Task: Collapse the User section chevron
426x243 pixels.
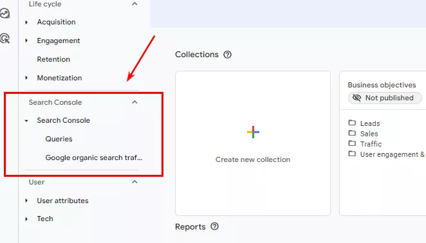Action: [x=134, y=182]
